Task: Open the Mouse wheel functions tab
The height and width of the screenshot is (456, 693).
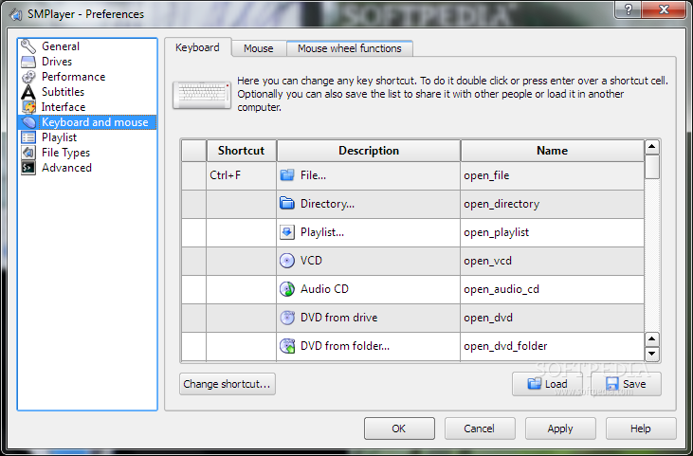Action: [x=350, y=48]
